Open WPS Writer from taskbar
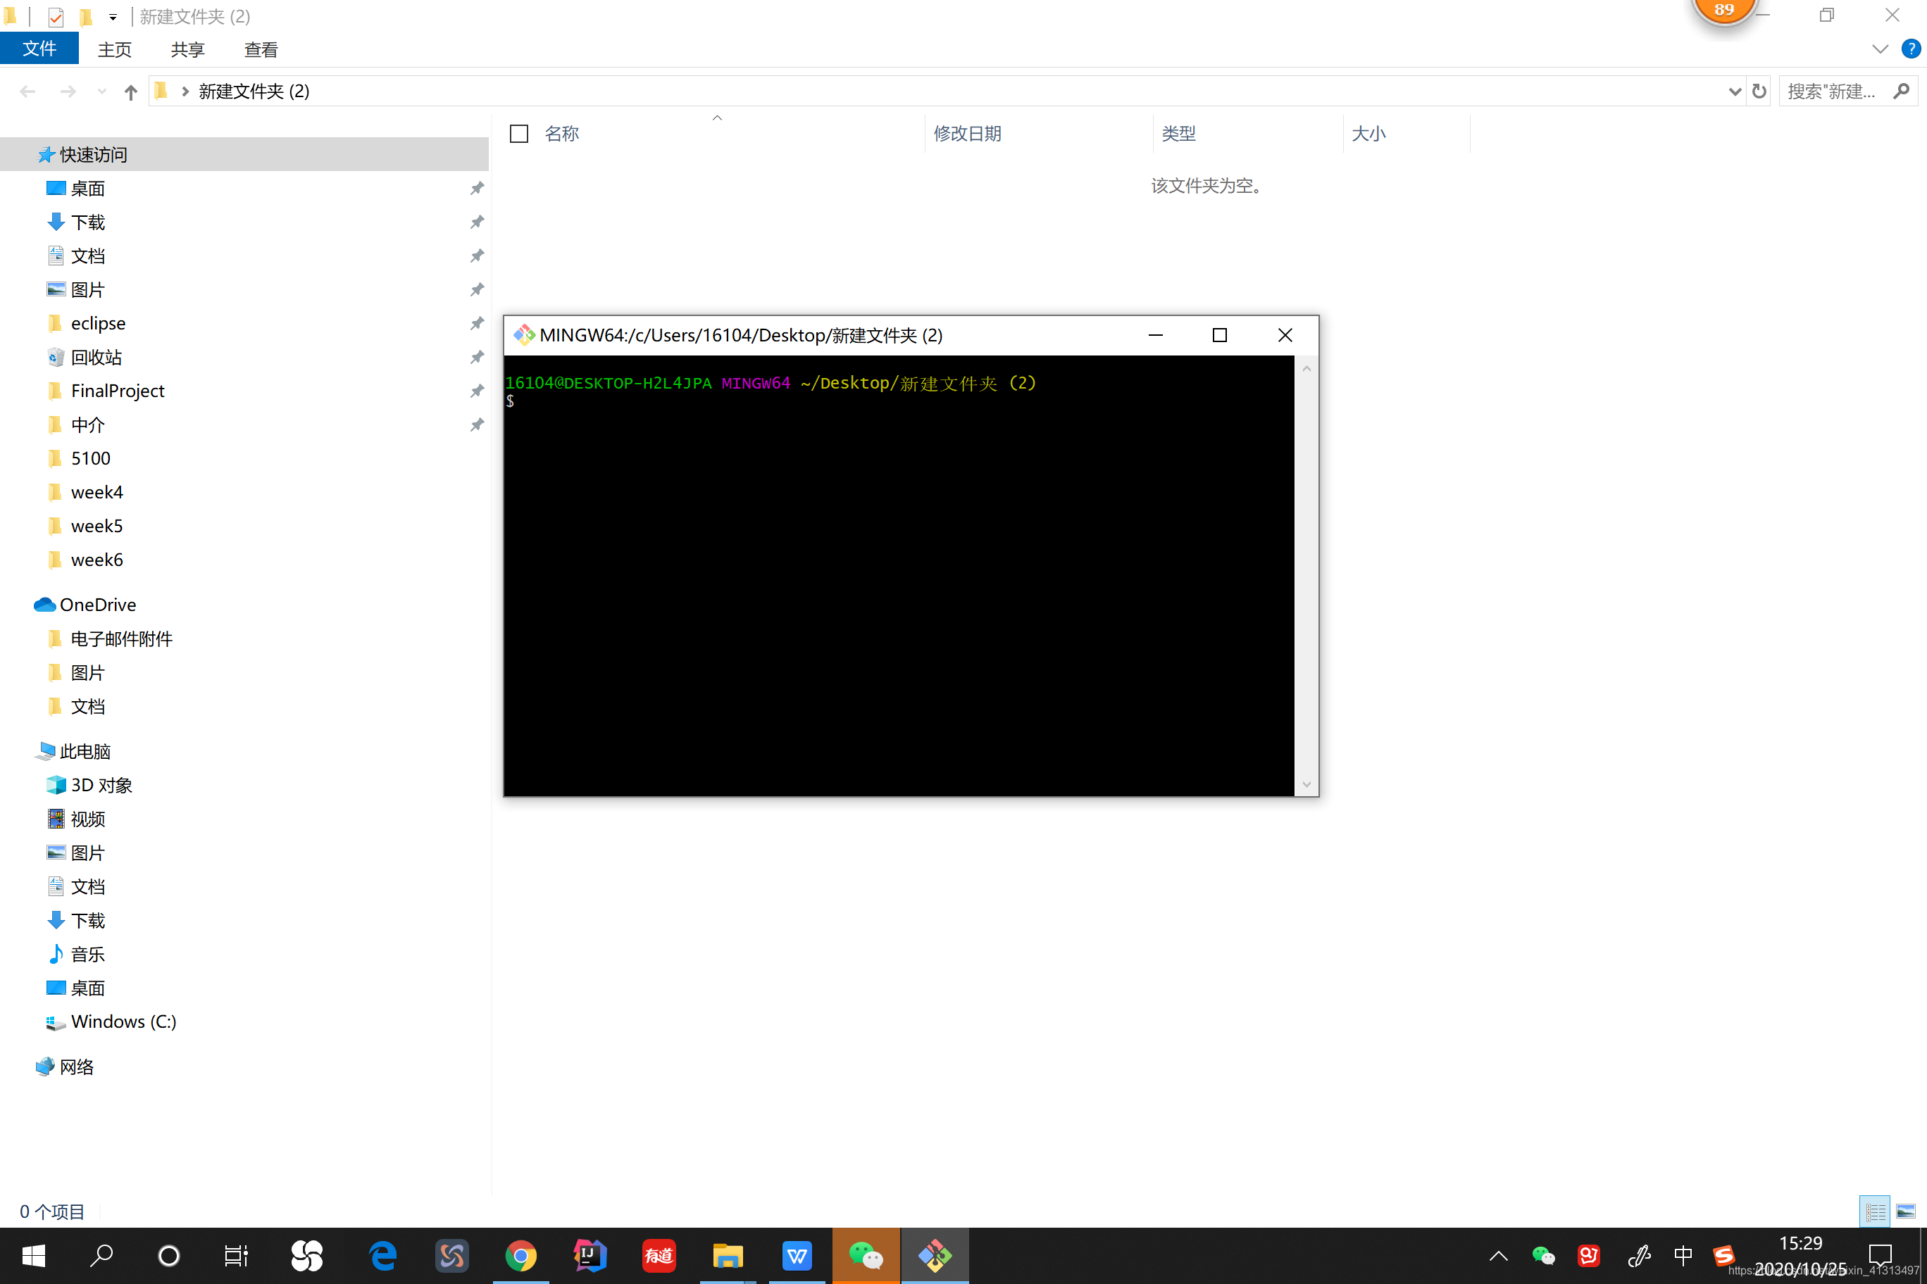 click(x=797, y=1255)
